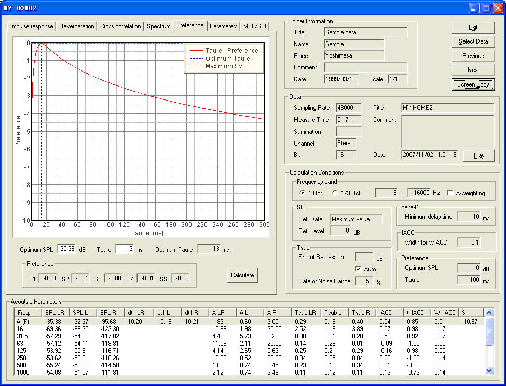Click the folder Comment field
506x386 pixels.
(366, 67)
